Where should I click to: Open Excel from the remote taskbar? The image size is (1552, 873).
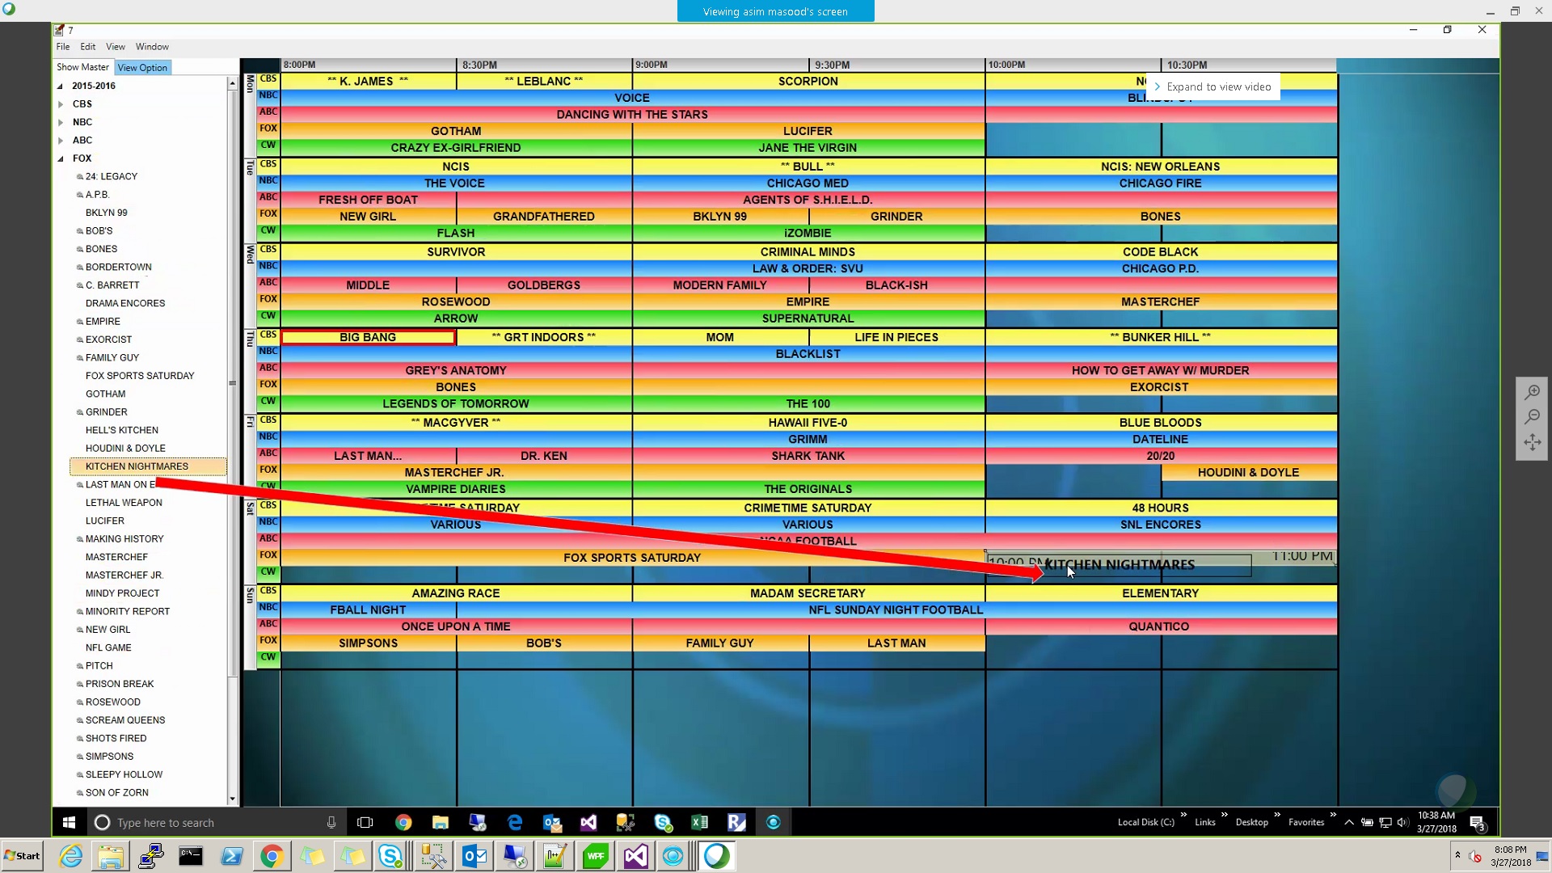[699, 822]
